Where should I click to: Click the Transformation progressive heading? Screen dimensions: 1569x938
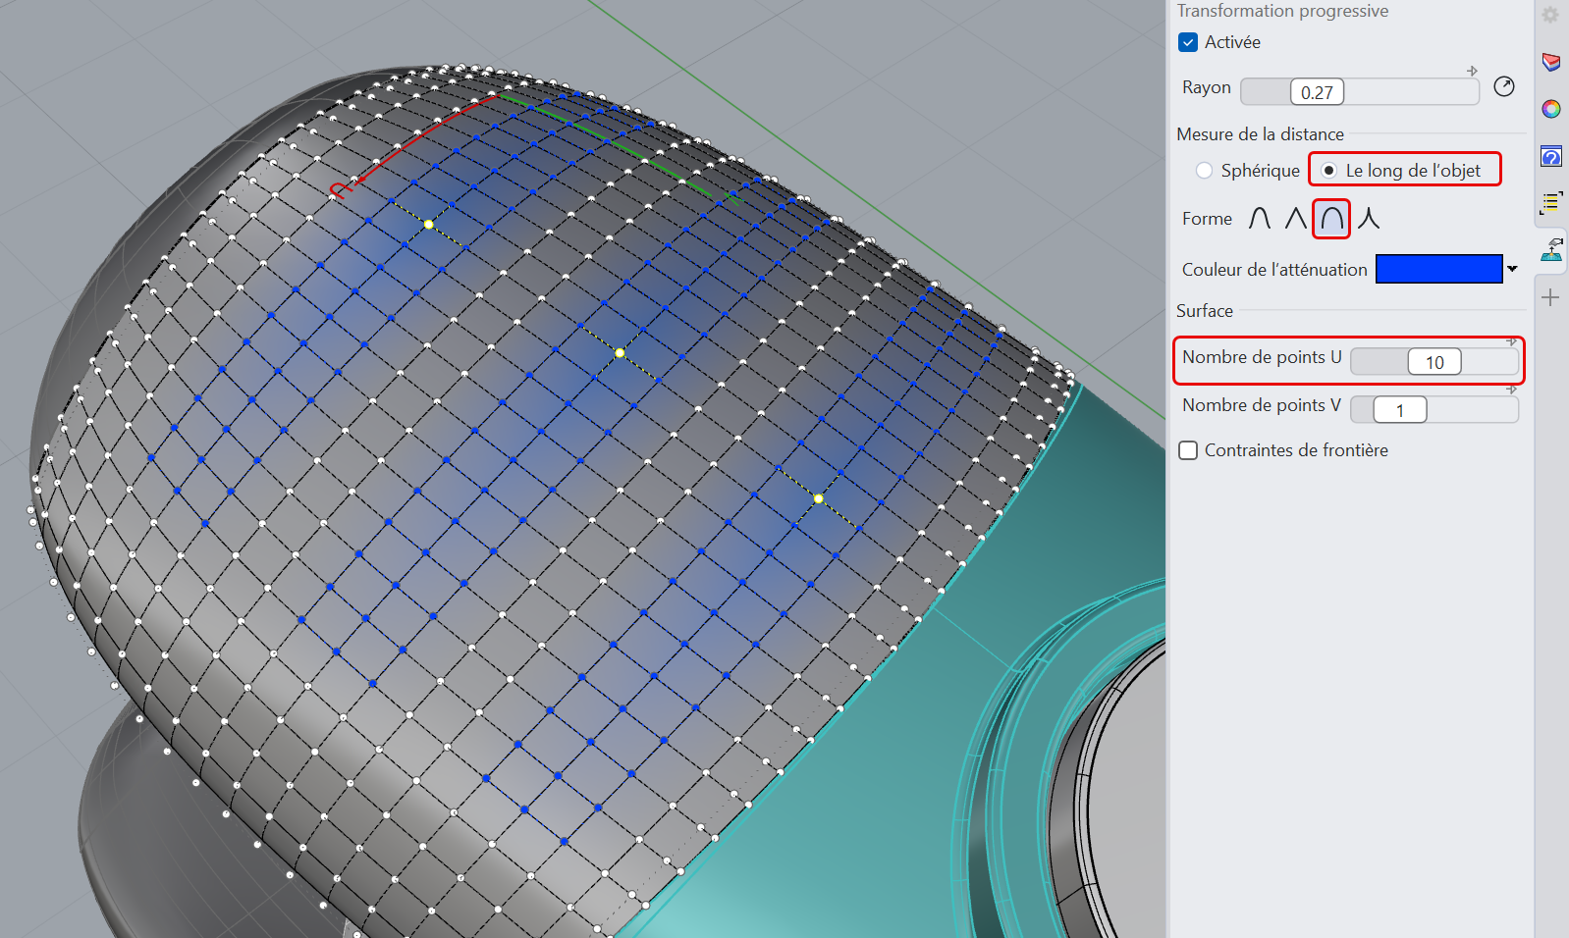1282,11
